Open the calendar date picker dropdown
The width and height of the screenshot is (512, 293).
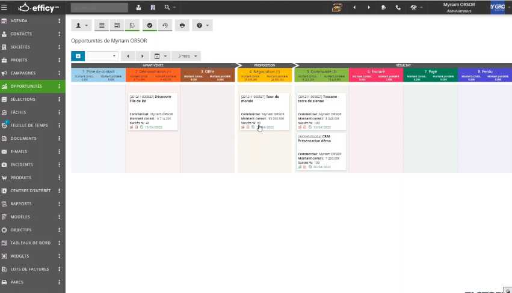(161, 56)
